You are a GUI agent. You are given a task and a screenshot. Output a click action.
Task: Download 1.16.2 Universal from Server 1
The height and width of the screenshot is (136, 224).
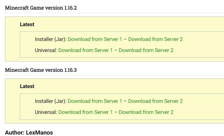85,50
